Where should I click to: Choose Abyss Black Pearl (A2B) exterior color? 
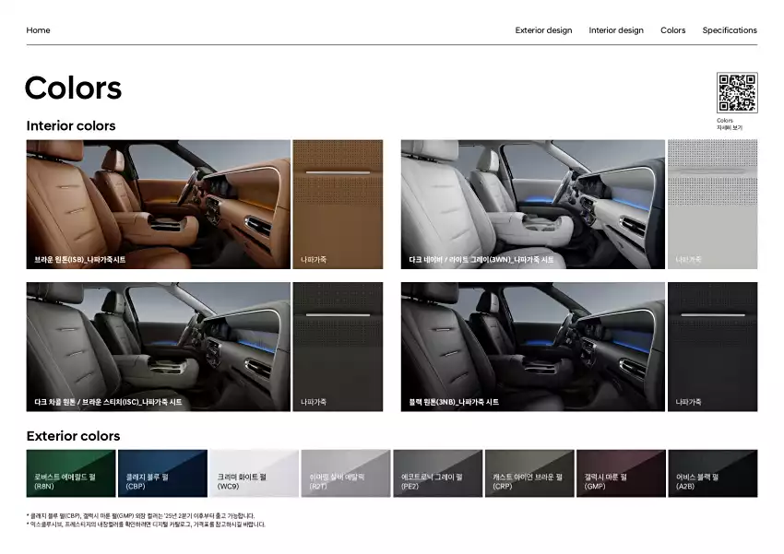pyautogui.click(x=712, y=473)
